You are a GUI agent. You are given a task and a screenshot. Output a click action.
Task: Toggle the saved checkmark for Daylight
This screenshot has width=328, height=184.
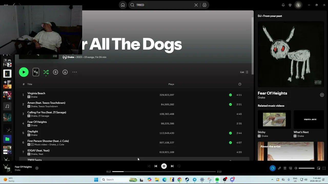click(x=230, y=133)
